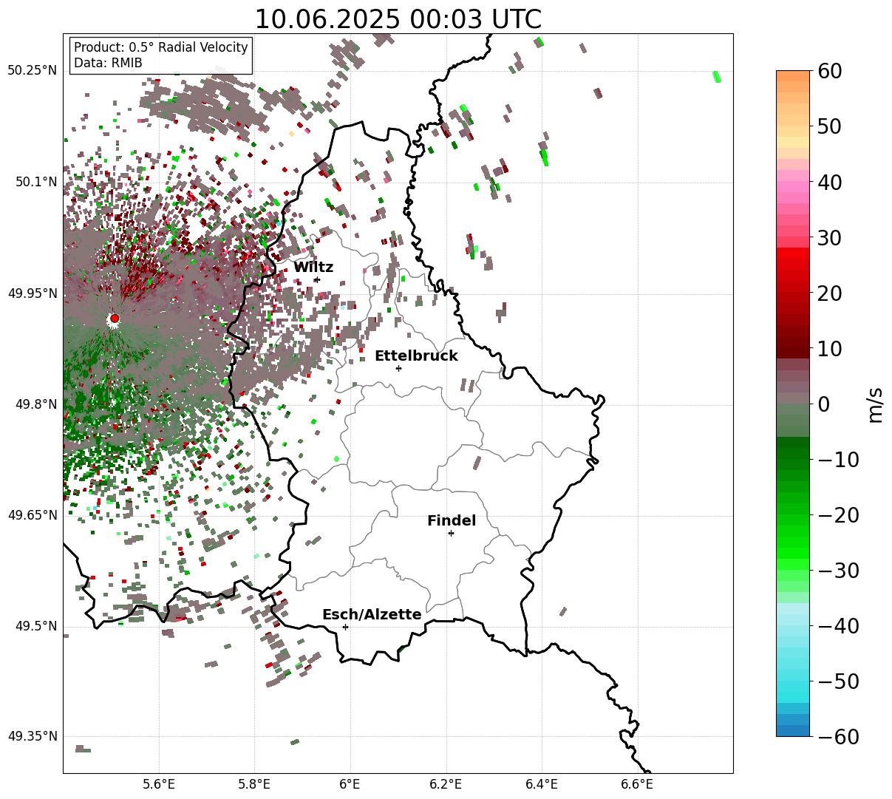892x799 pixels.
Task: Click the bright green colorbar band near −25 m/s
Action: [793, 542]
